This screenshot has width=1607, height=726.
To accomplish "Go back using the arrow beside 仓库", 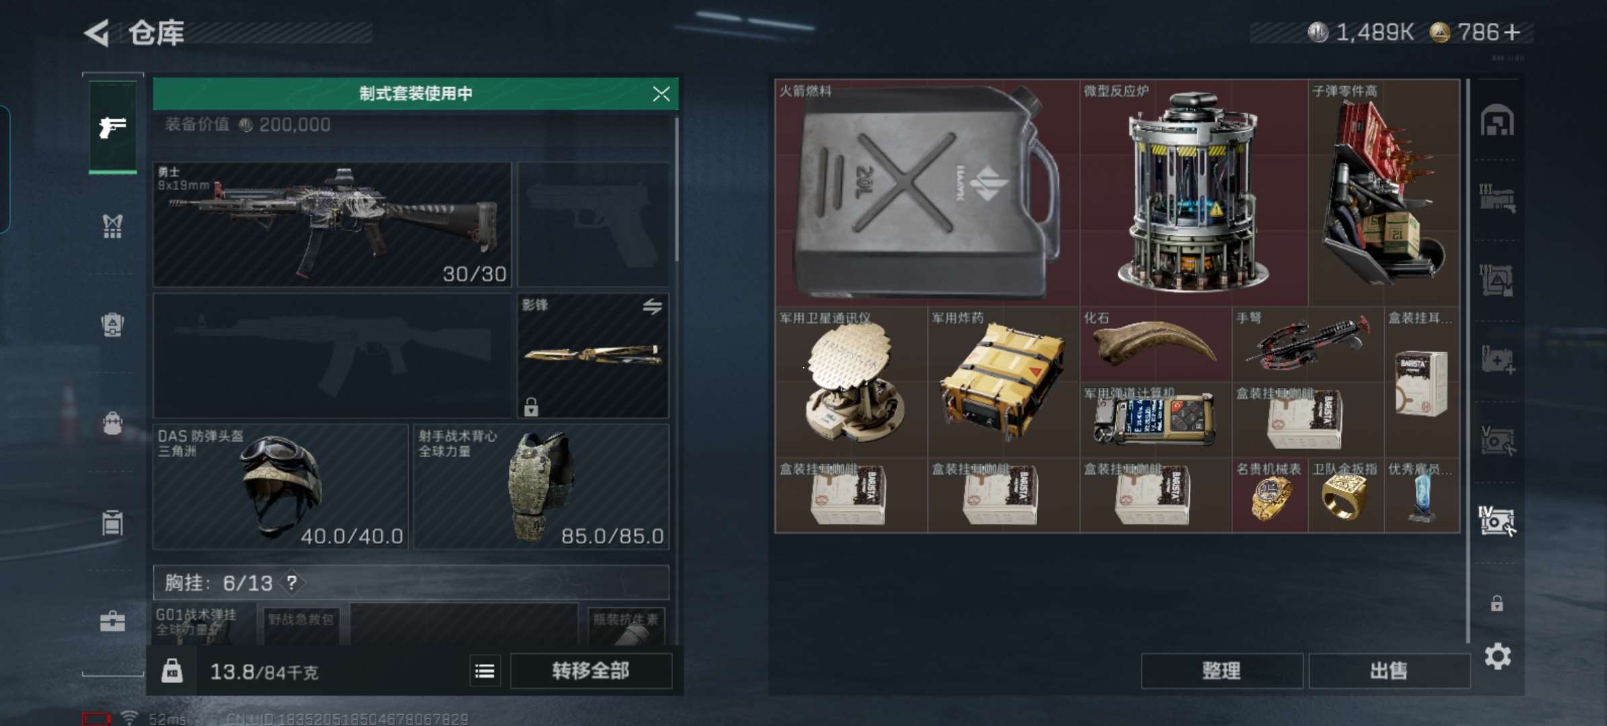I will click(x=98, y=33).
